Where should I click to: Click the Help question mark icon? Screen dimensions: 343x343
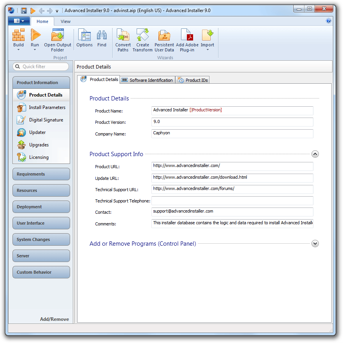329,21
